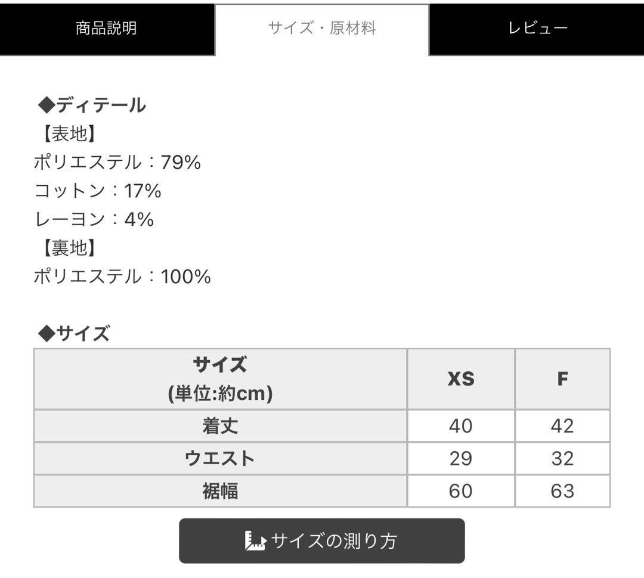This screenshot has width=644, height=578.
Task: Click the ウエスト row label
Action: click(221, 458)
